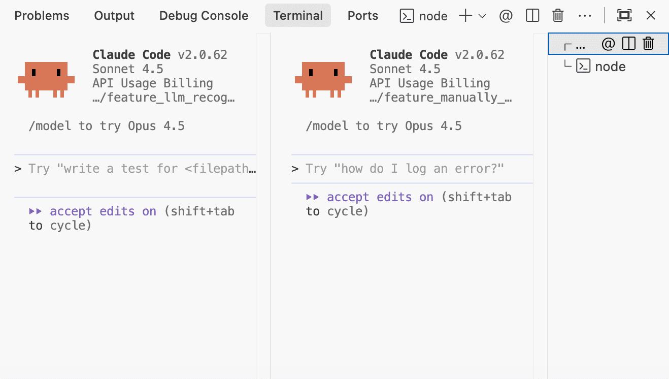669x379 pixels.
Task: Create a new terminal with plus icon
Action: point(465,16)
